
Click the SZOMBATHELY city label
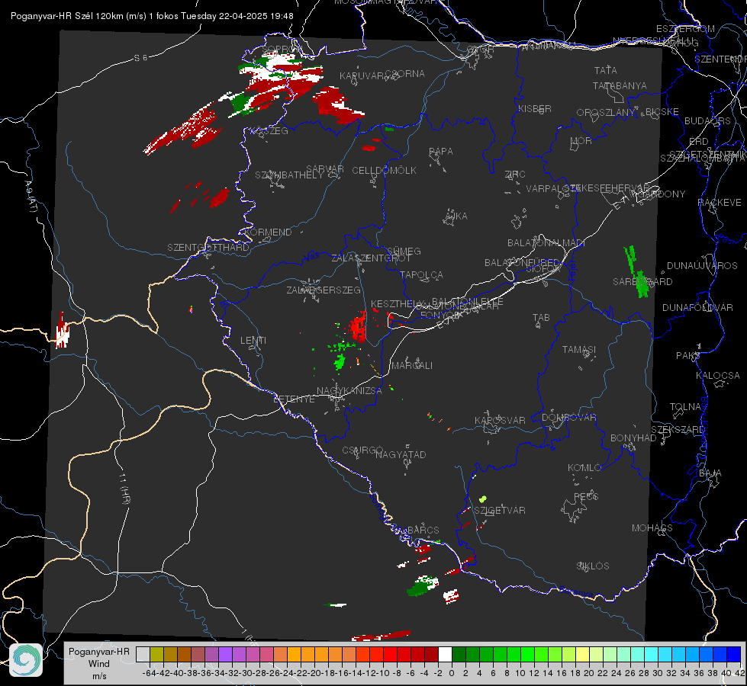(289, 175)
